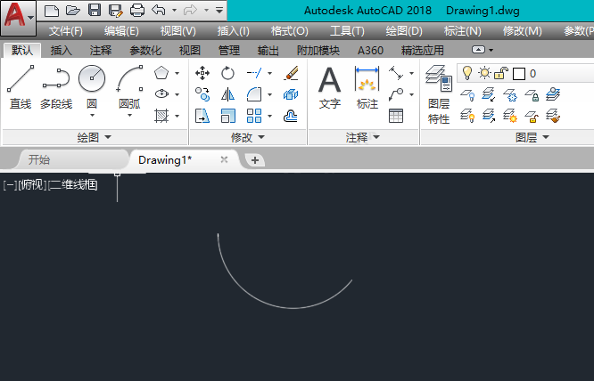Expand the 圆 circle options arrow
594x381 pixels.
click(x=92, y=116)
